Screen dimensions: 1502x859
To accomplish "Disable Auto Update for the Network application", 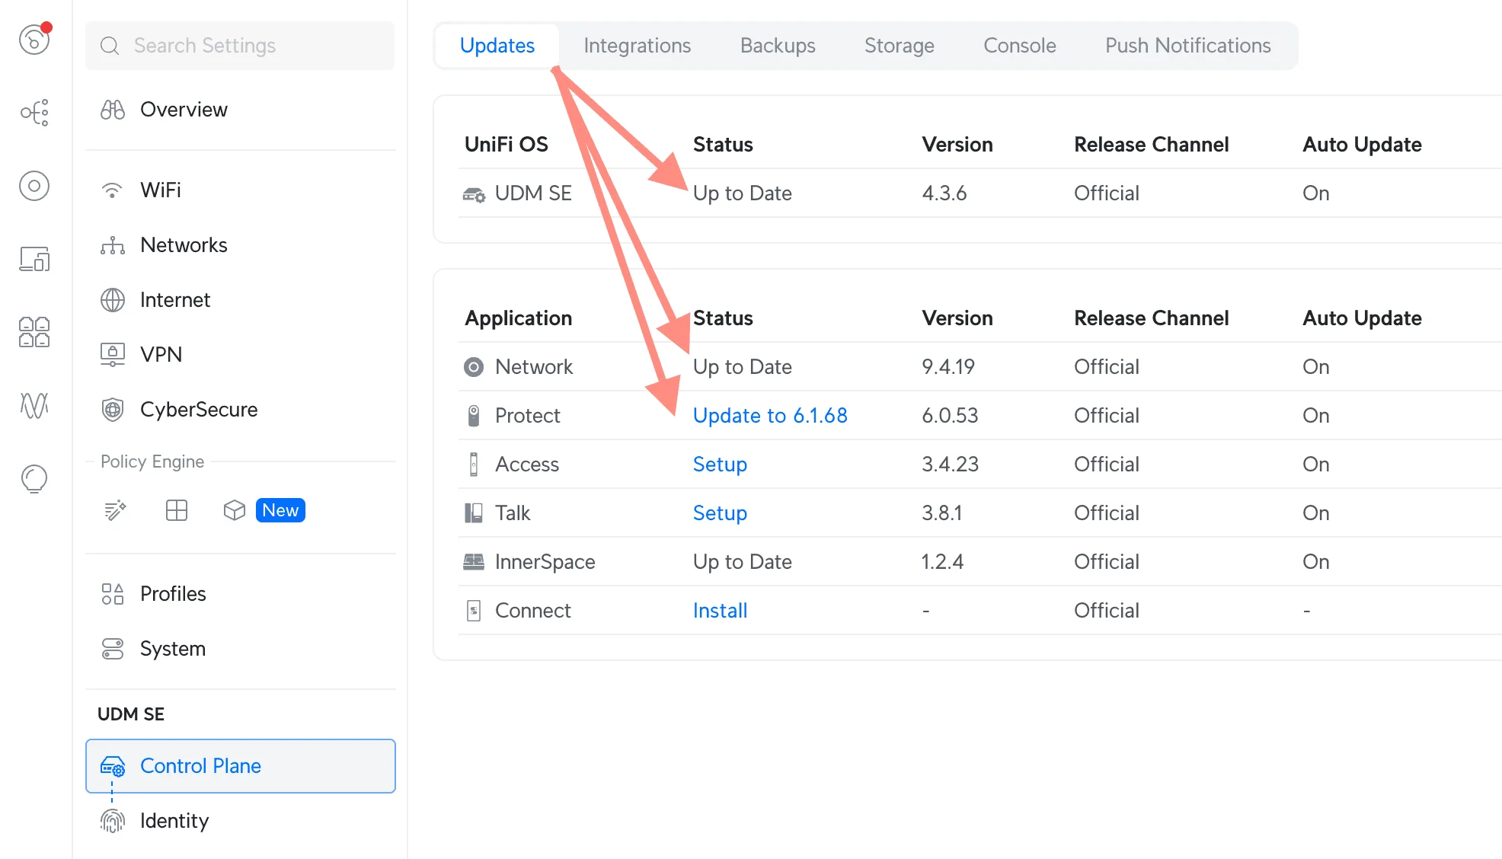I will pos(1315,366).
